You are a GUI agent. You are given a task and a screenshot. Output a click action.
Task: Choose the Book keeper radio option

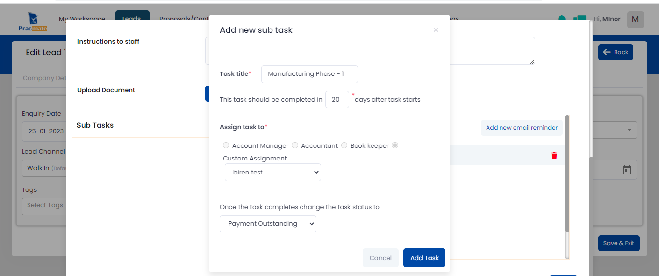(344, 145)
